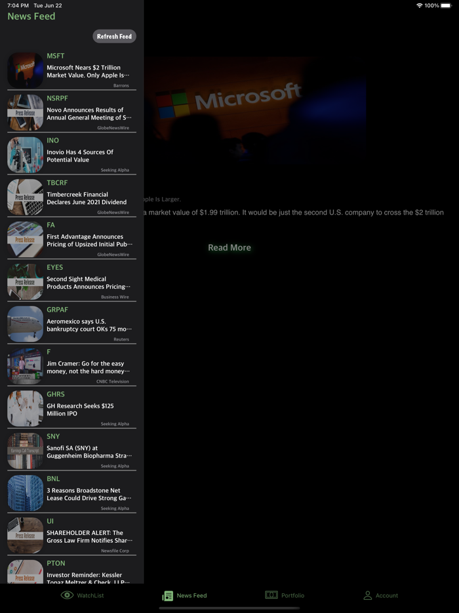Open headline First Advantage Announces Pricing
The width and height of the screenshot is (459, 613).
[x=89, y=240]
